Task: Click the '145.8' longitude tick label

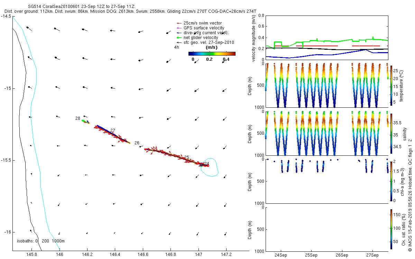Action: 31,255
